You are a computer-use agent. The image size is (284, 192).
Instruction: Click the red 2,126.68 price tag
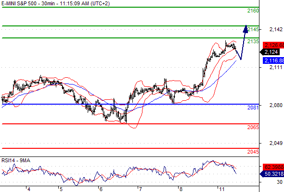coord(273,45)
